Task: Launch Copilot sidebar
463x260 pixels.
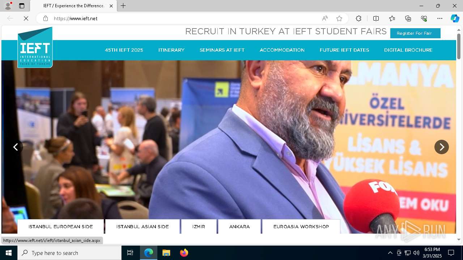Action: pyautogui.click(x=455, y=18)
